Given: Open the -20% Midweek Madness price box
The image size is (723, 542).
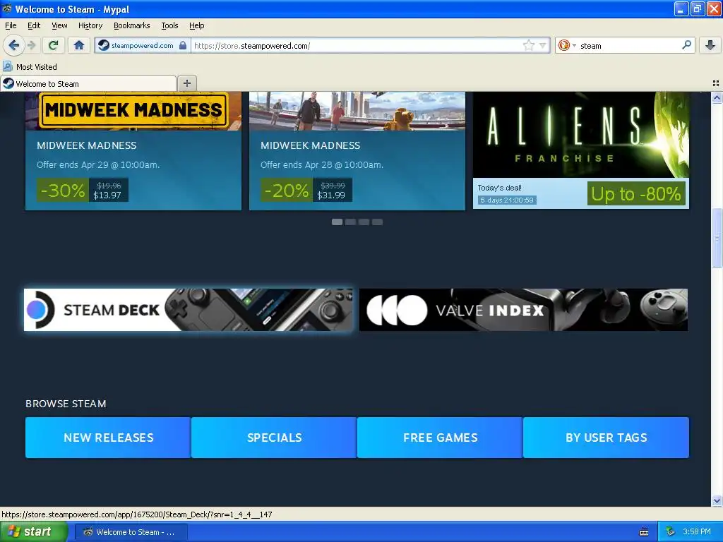Looking at the screenshot, I should (x=306, y=190).
